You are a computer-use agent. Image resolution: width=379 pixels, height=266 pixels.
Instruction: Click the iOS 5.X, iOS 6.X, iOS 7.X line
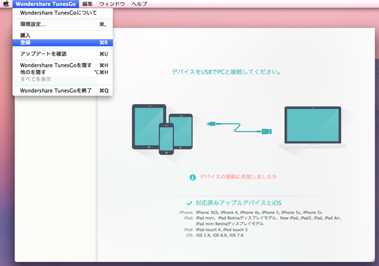tap(219, 235)
